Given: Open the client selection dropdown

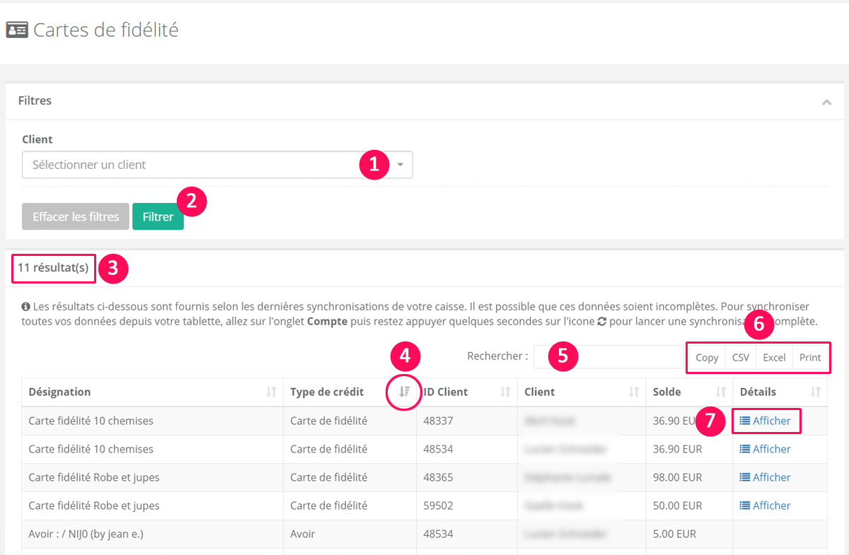Looking at the screenshot, I should [217, 165].
